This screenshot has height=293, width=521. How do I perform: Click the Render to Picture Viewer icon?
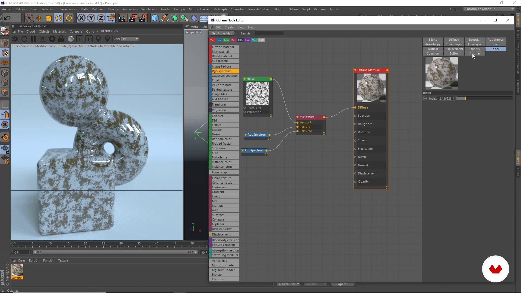click(x=132, y=18)
